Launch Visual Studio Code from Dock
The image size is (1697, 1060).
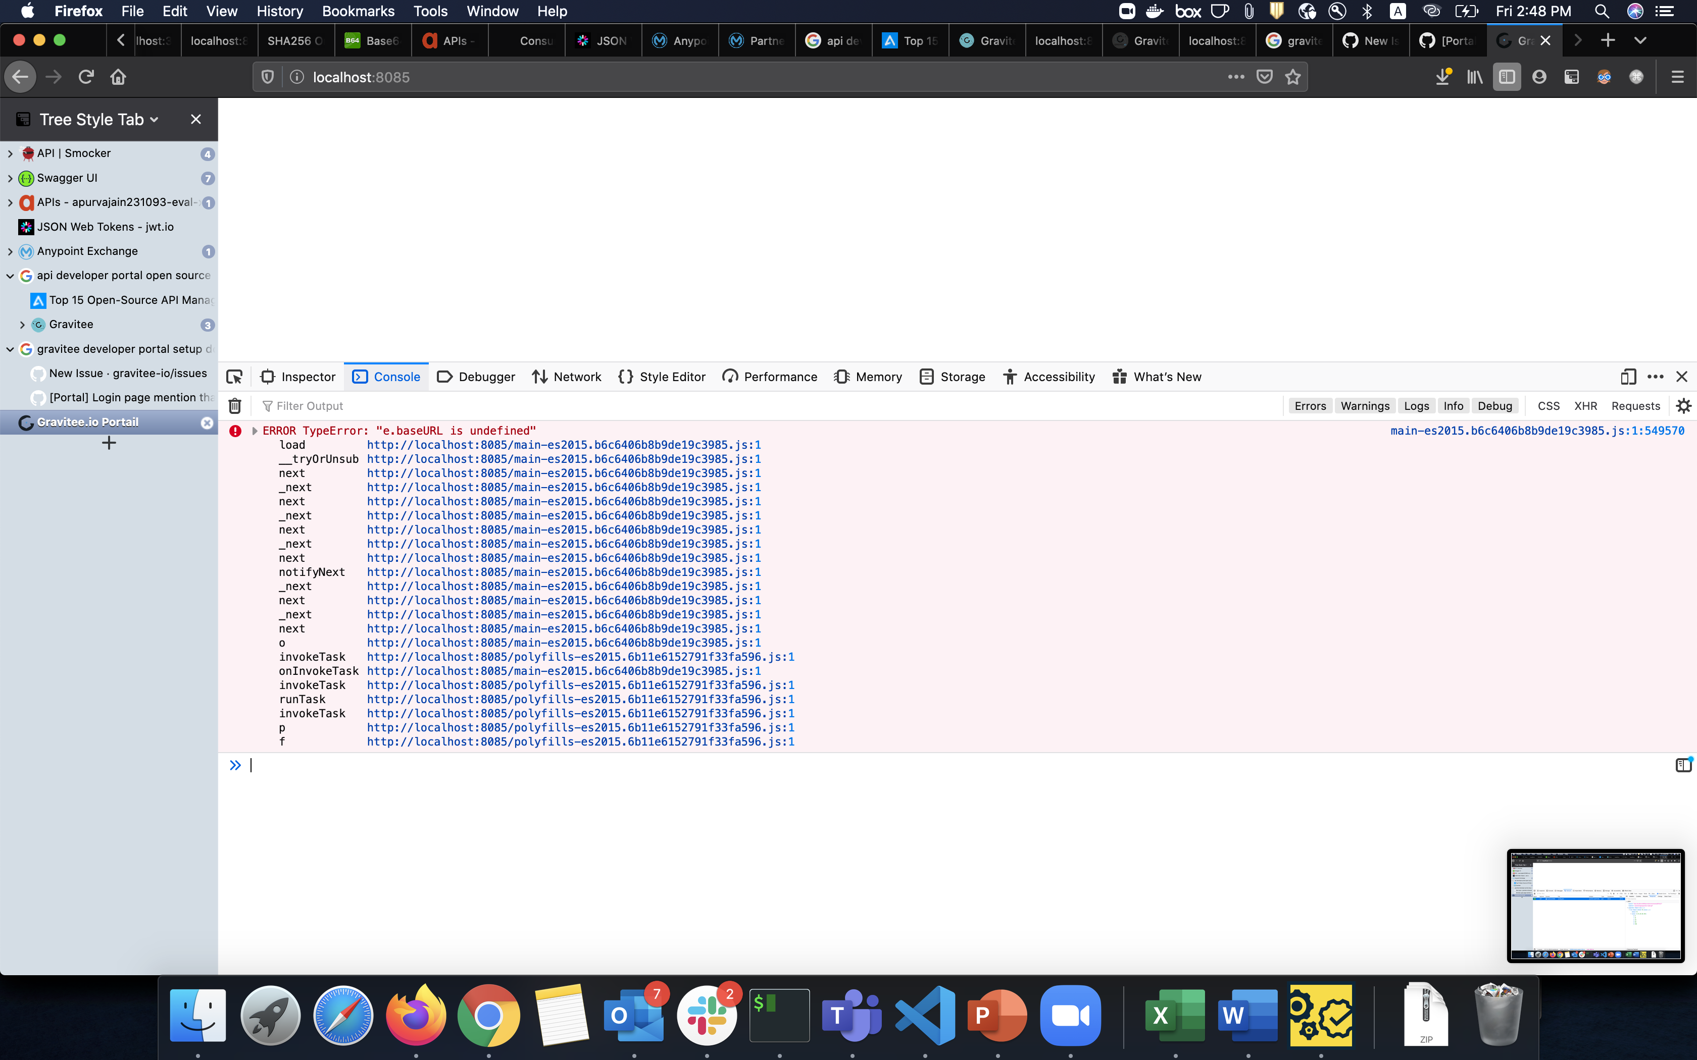[x=925, y=1015]
